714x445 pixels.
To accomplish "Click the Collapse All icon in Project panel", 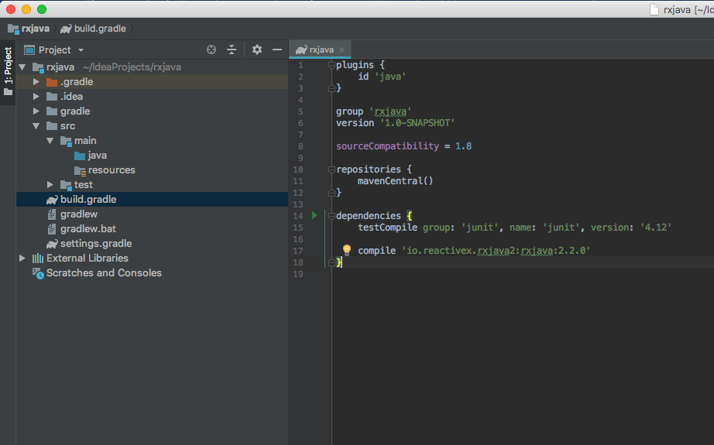I will [232, 50].
